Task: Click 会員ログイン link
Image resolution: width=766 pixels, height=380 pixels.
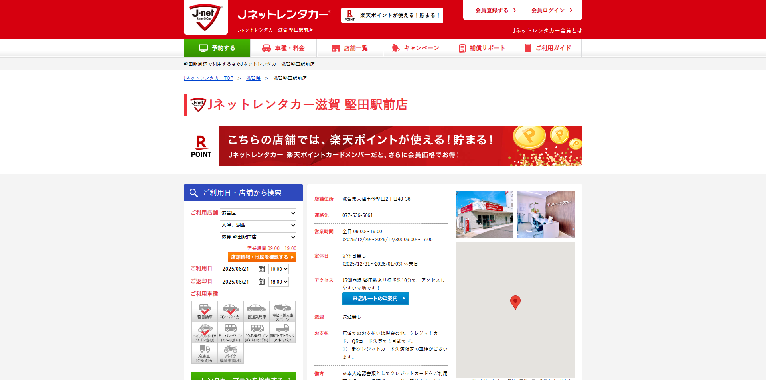Action: (552, 10)
